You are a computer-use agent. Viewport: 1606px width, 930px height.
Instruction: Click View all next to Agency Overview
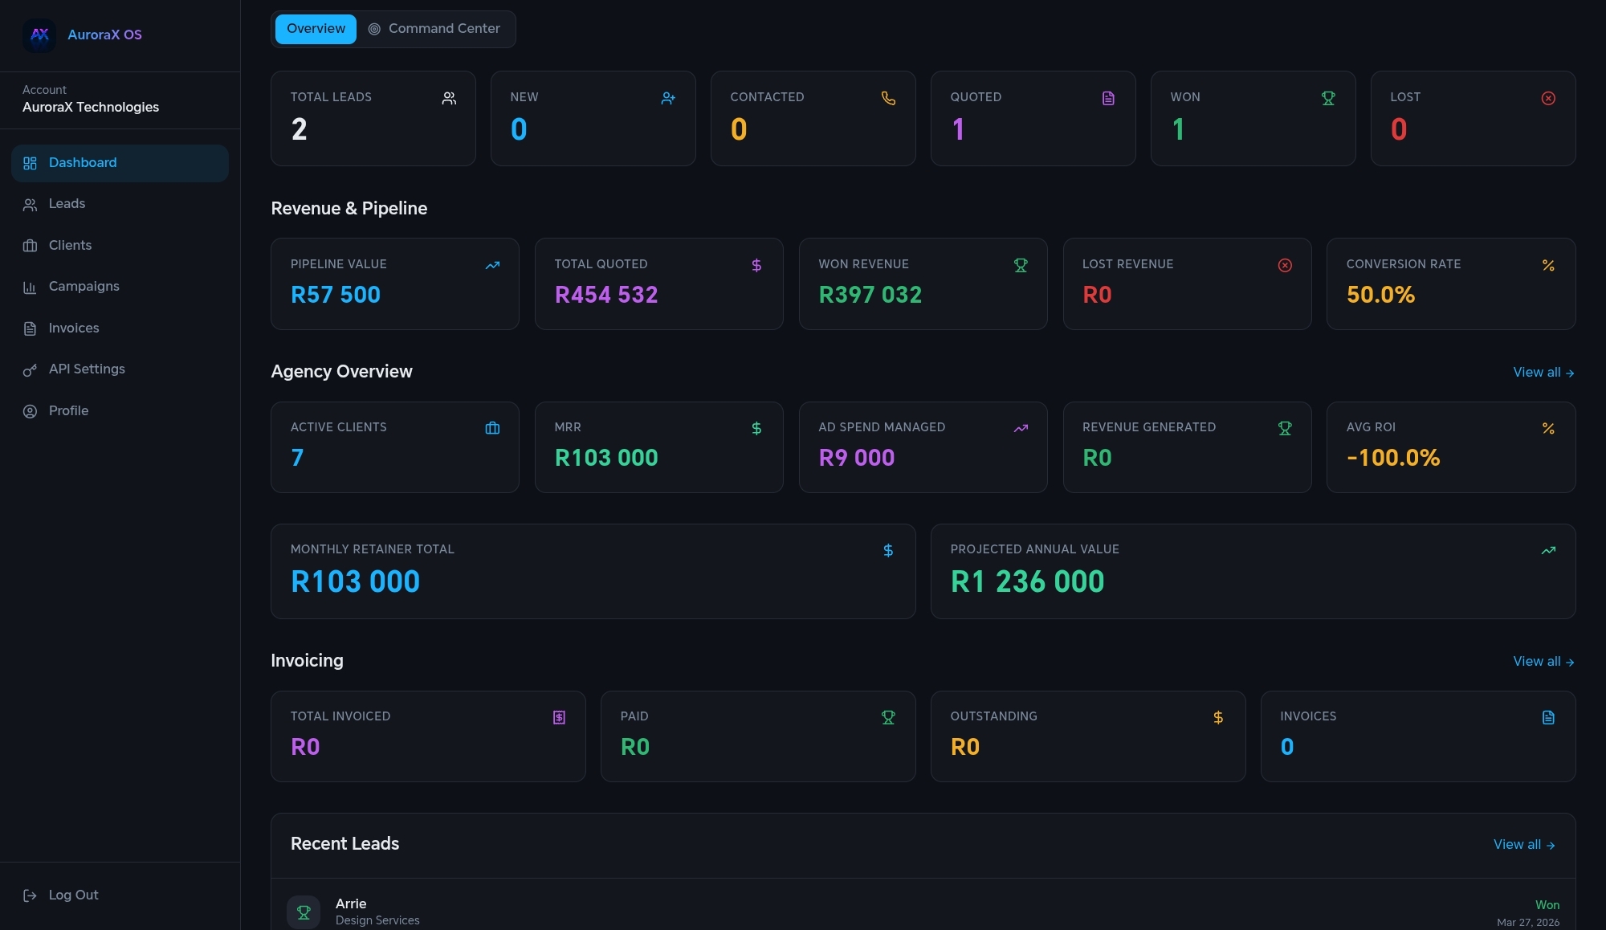(1543, 373)
